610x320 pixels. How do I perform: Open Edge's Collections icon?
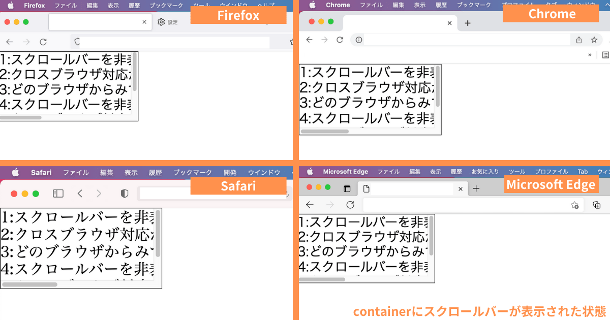(597, 205)
